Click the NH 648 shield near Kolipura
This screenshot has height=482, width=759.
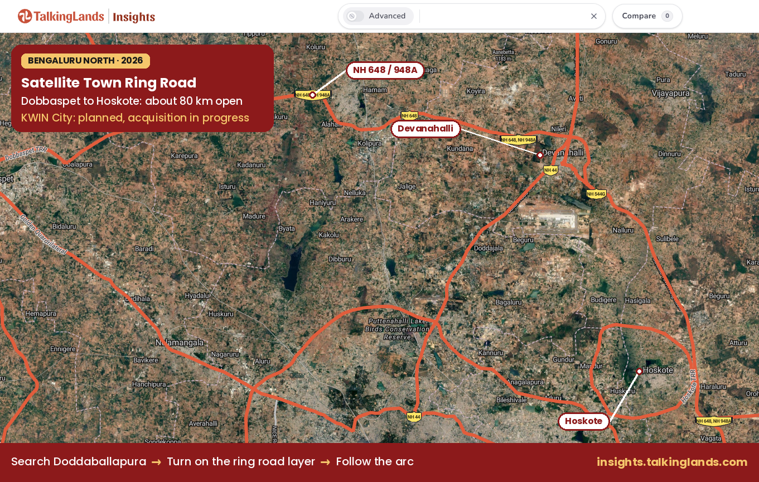point(409,116)
